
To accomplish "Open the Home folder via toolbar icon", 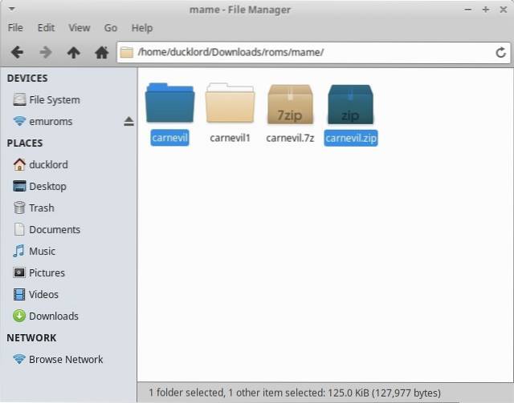I will 101,53.
